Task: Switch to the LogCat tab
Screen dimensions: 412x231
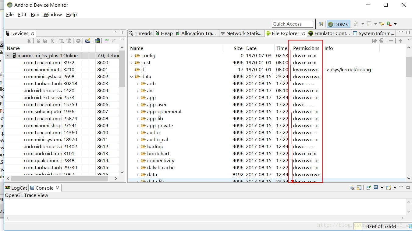Action: (16, 188)
